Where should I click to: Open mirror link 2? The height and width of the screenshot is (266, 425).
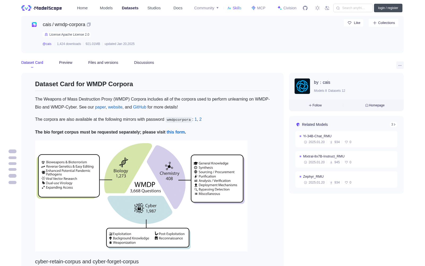201,119
